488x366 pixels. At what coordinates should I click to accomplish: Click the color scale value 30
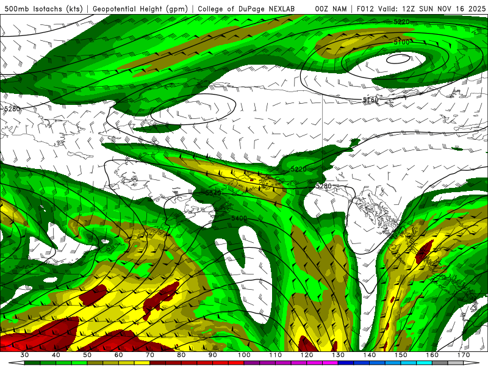24,355
